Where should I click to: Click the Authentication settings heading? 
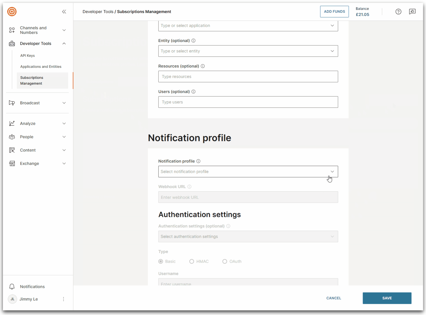coord(200,214)
